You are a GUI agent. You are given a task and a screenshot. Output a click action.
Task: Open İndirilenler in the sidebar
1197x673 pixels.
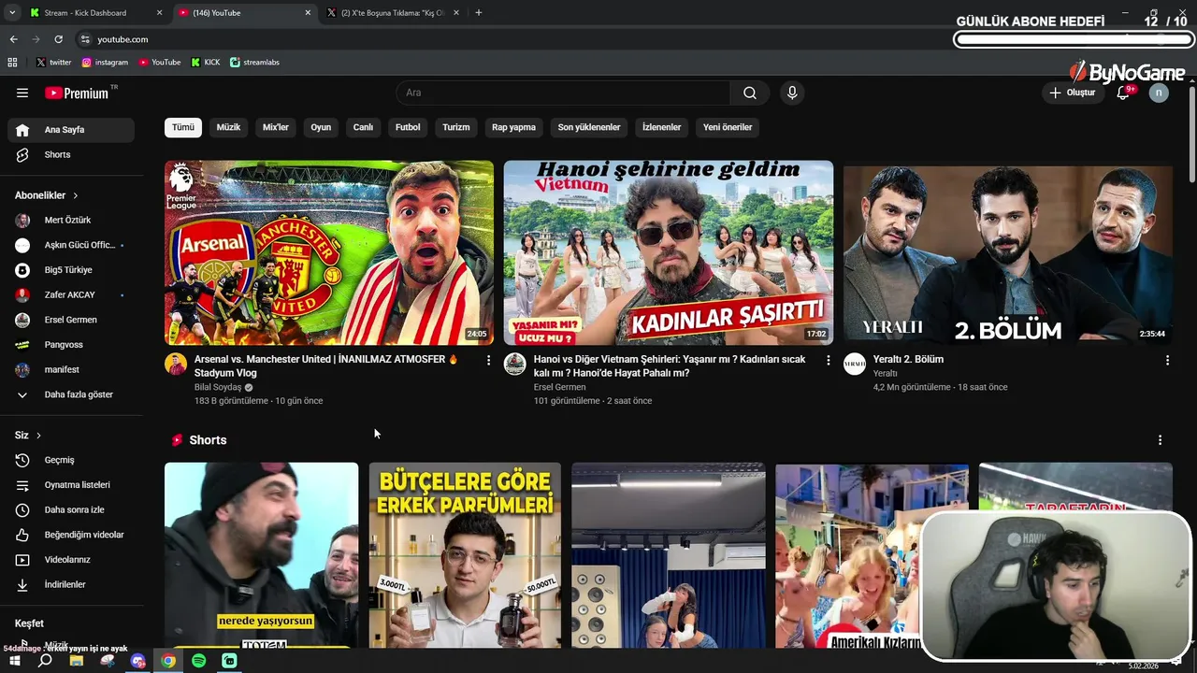coord(71,584)
